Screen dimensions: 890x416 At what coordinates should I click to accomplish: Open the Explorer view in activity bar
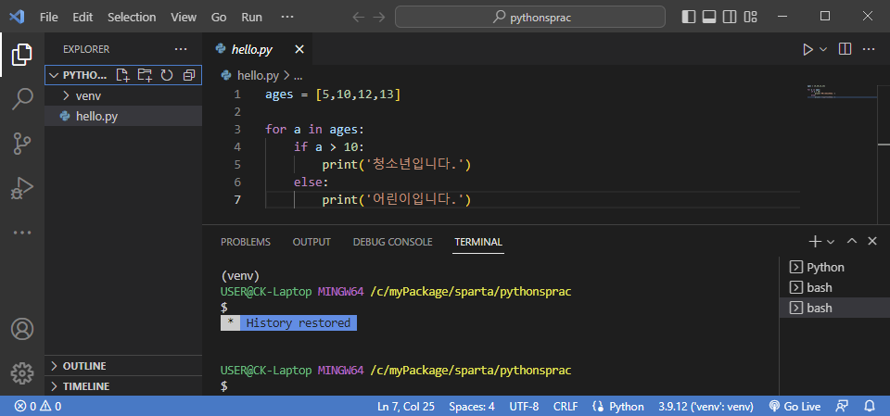22,55
